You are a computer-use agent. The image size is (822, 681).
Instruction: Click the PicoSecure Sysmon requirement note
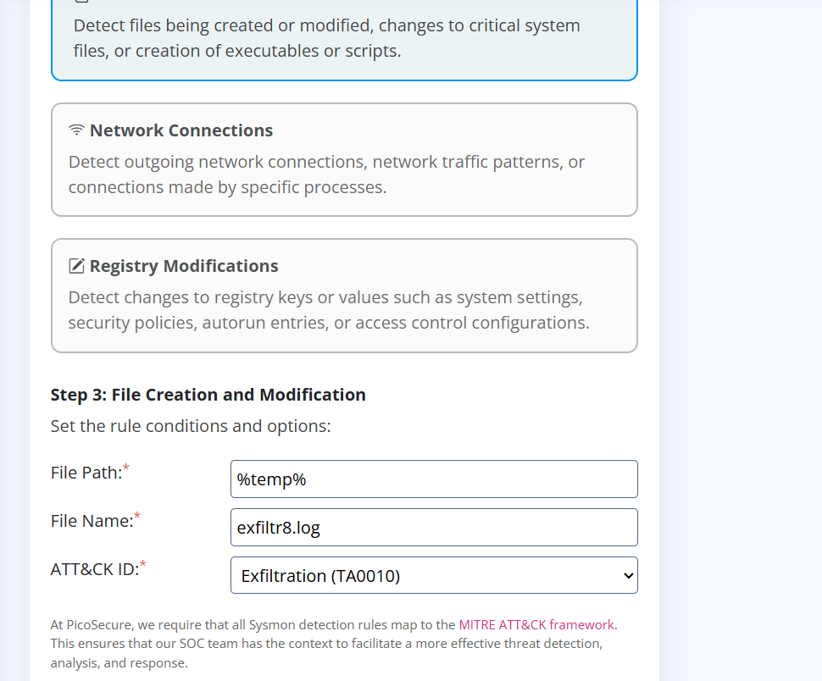click(x=326, y=644)
